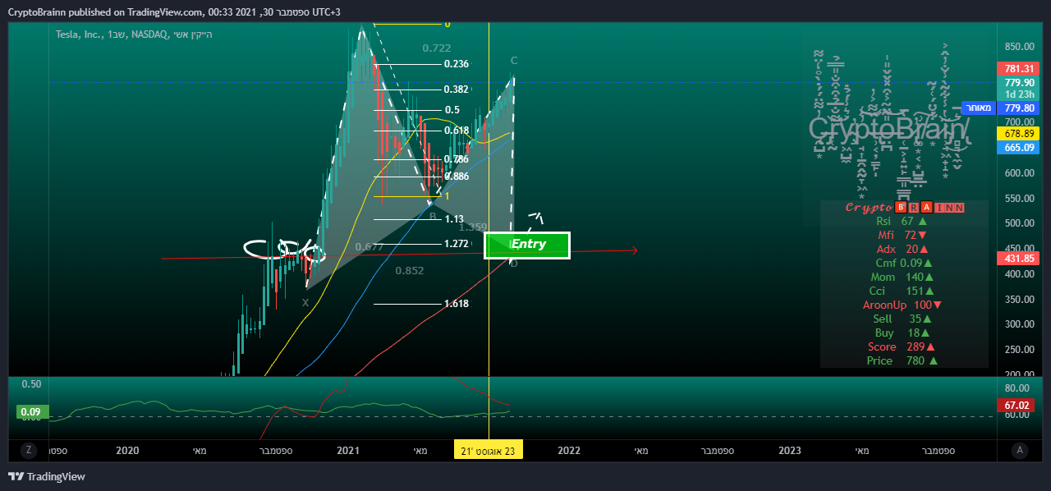Click the green 0.09 CMF value label

(33, 412)
